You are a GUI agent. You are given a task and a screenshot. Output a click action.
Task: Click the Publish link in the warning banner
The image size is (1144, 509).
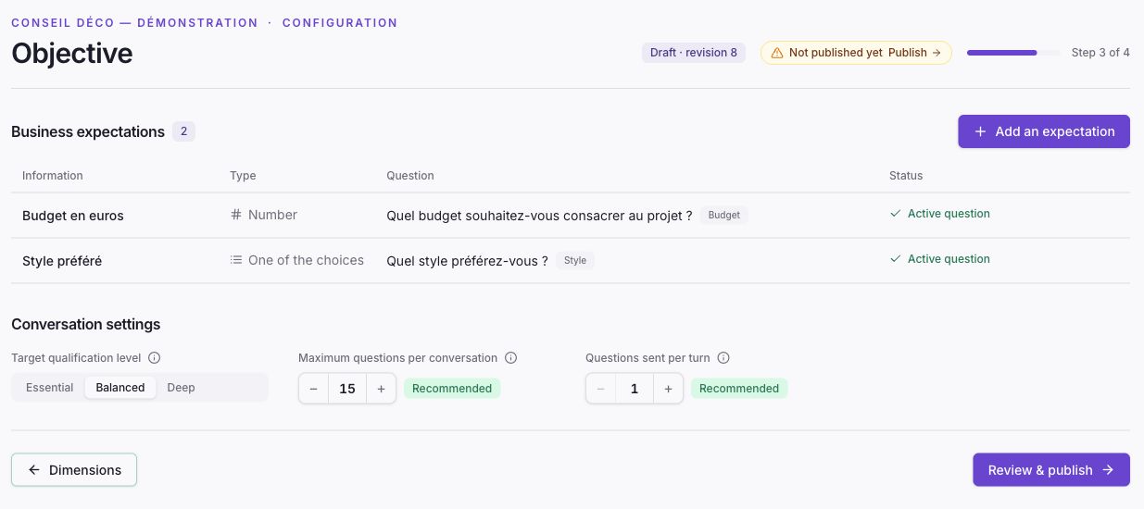coord(914,53)
